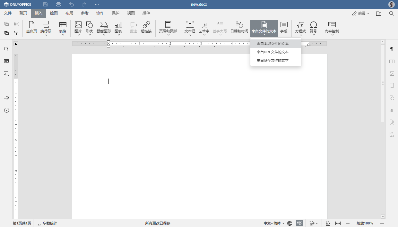Screen dimensions: 398x227
Task: Open Find panel in left sidebar
Action: click(x=6, y=49)
